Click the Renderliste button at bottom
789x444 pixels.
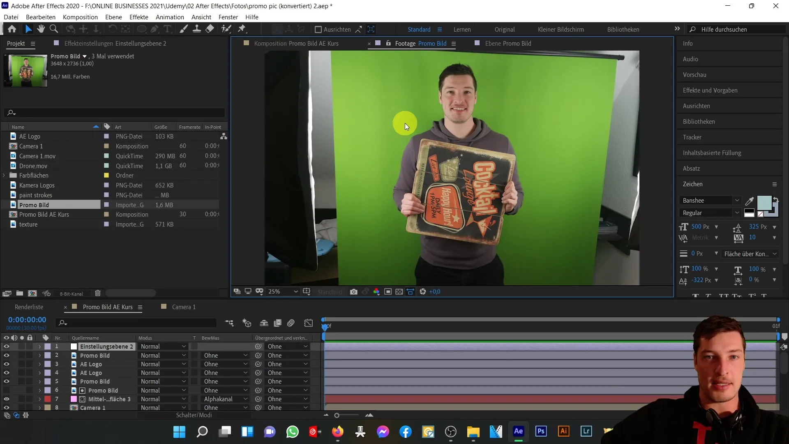[29, 307]
